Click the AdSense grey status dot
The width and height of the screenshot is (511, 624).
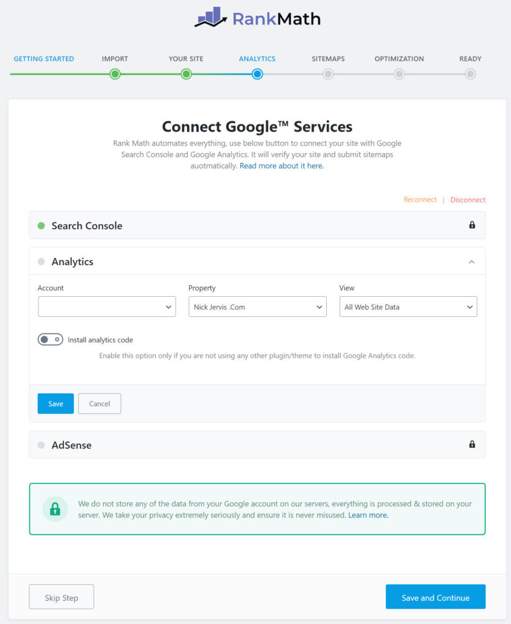(x=41, y=445)
